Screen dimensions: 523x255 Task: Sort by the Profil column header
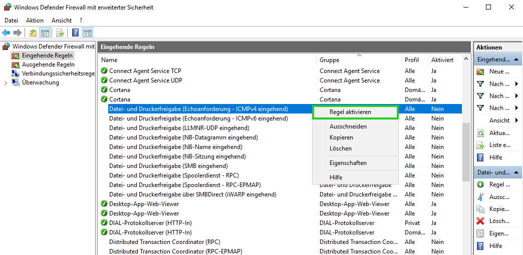tap(415, 60)
